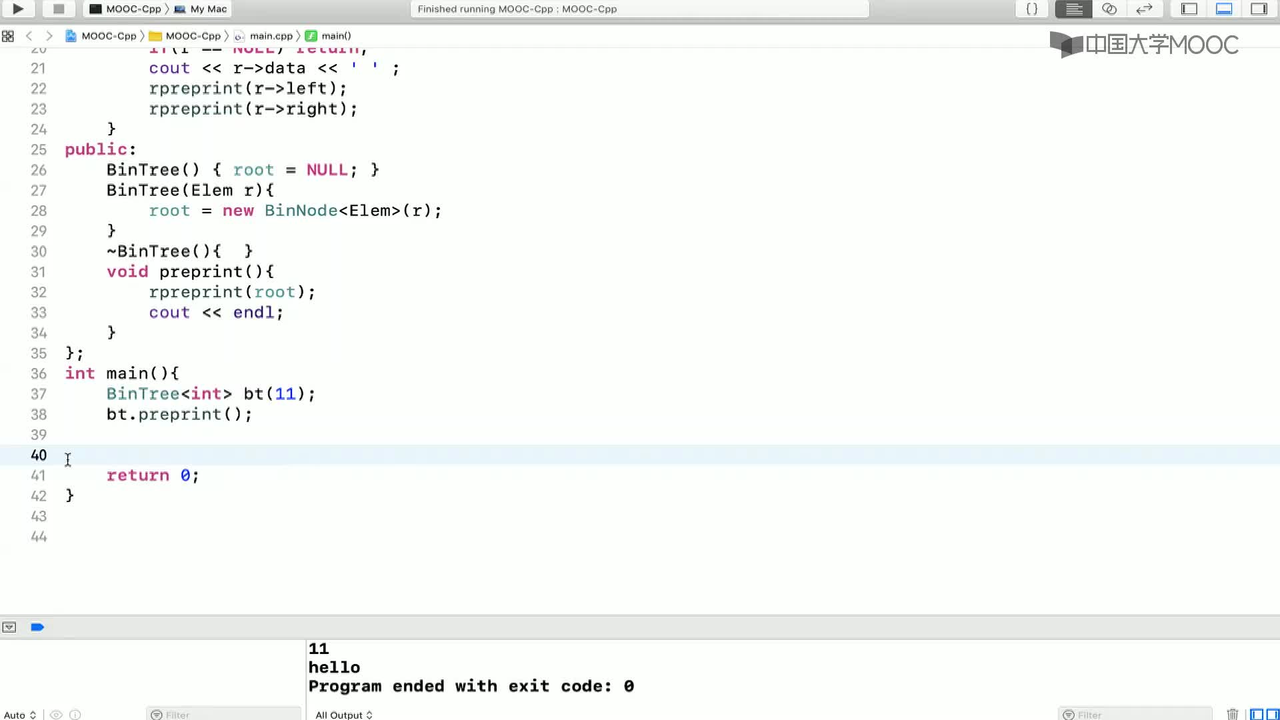Click 'return 0;' statement
This screenshot has height=720, width=1280.
tap(153, 476)
